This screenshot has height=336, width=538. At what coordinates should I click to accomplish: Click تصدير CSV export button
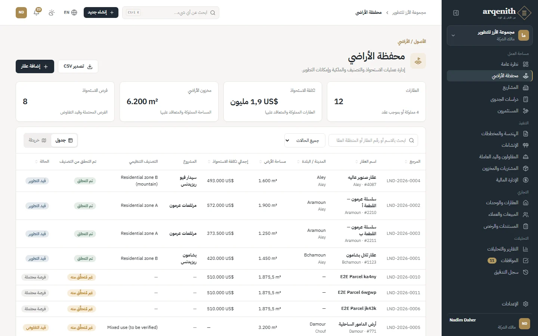(78, 66)
